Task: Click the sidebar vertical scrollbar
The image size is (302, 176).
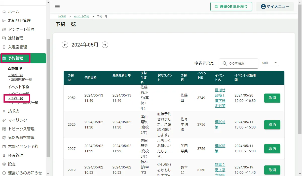Action: coord(48,98)
